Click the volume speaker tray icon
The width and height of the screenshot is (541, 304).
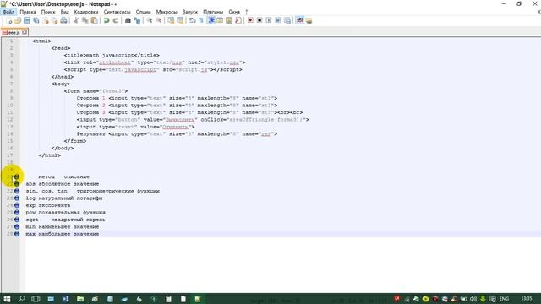pos(473,299)
